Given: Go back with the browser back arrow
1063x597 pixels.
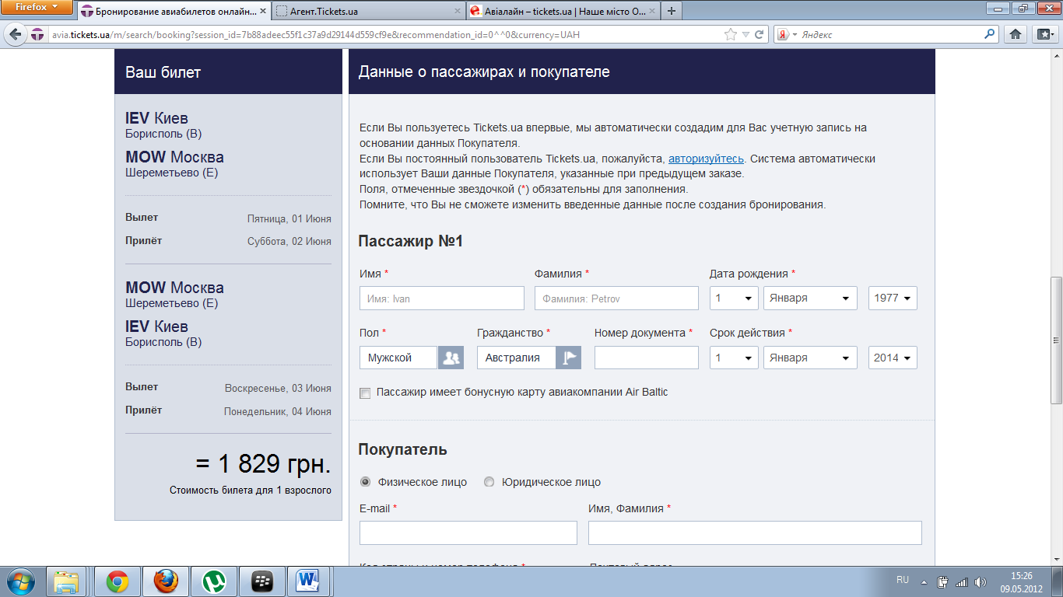Looking at the screenshot, I should click(x=16, y=35).
